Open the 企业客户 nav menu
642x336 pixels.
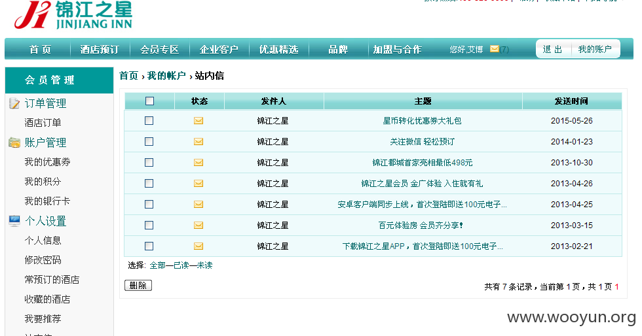click(219, 50)
